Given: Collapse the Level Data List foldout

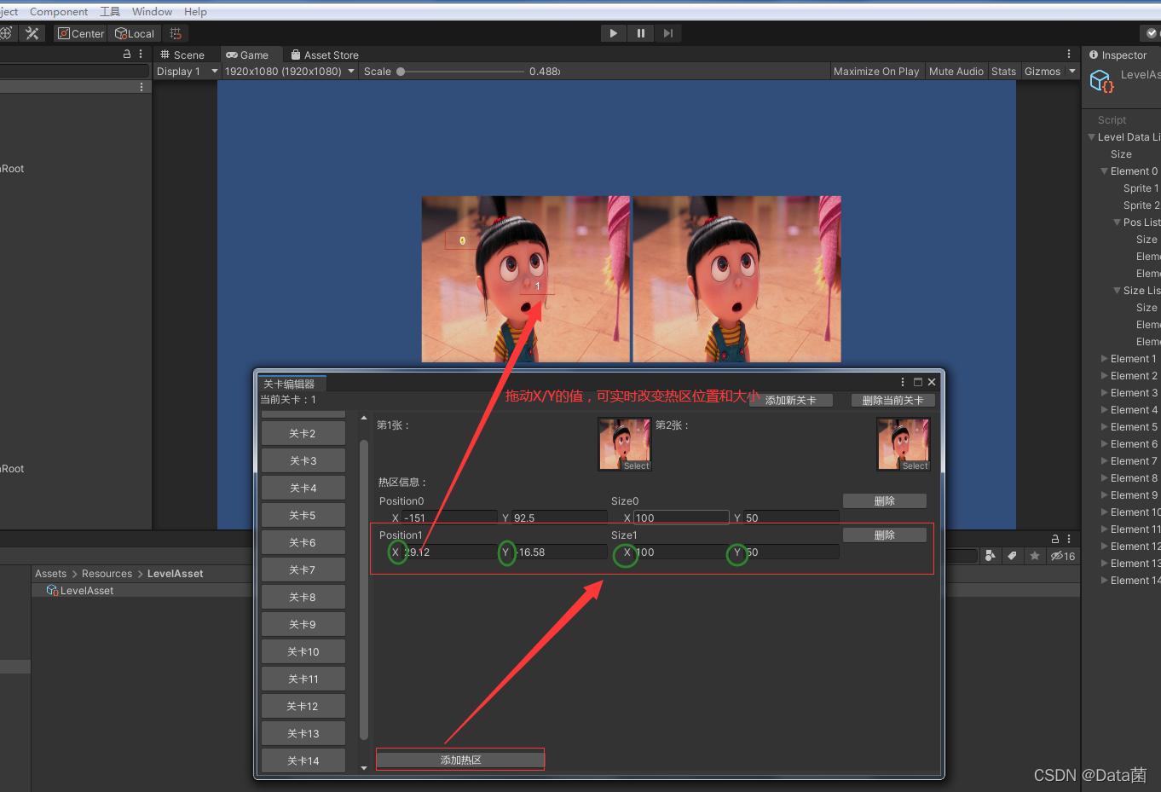Looking at the screenshot, I should point(1092,137).
